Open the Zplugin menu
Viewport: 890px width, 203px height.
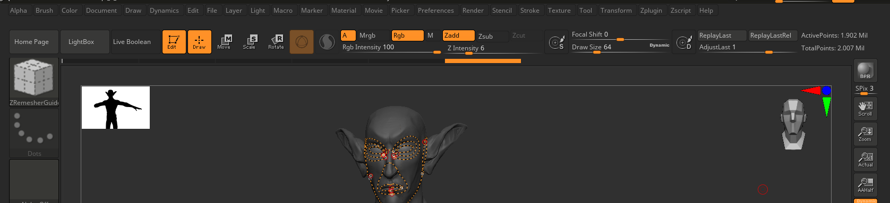click(651, 10)
